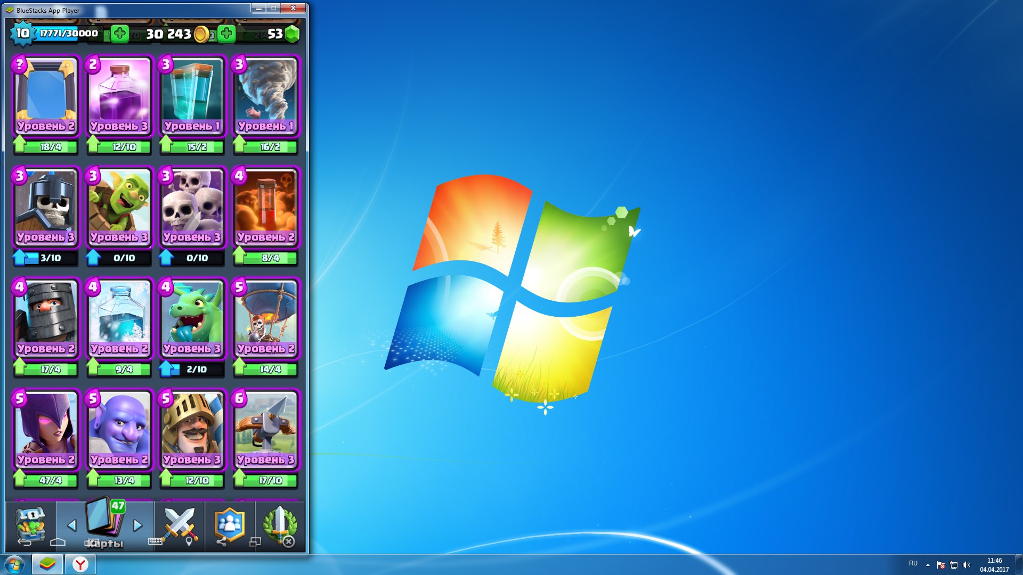The image size is (1023, 575).
Task: Click the 17771/30000 experience bar
Action: 68,33
